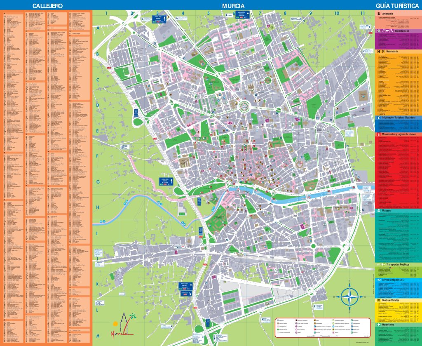Open the Museos section header
Image resolution: width=422 pixels, height=346 pixels.
click(x=387, y=211)
